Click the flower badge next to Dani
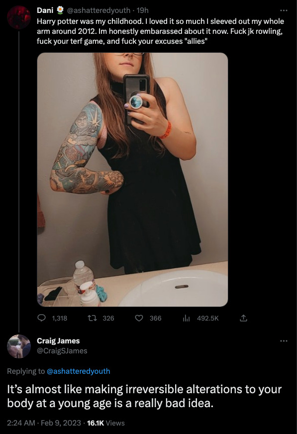The image size is (297, 434). tap(60, 10)
